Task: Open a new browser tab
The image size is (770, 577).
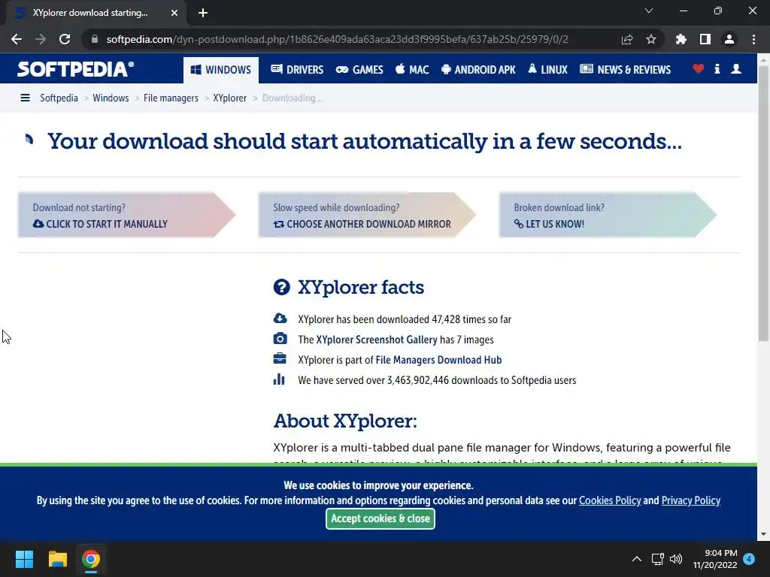Action: coord(203,13)
